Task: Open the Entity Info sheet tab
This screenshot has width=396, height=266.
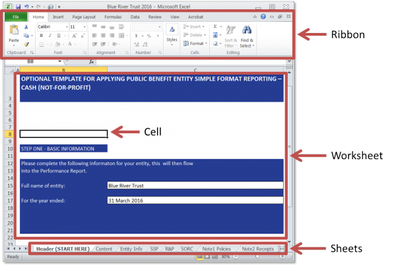Action: (x=131, y=249)
